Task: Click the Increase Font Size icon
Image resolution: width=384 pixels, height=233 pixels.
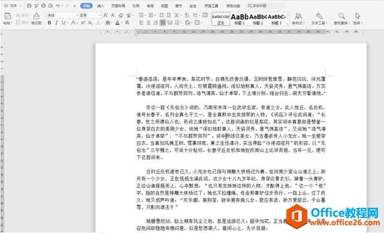Action: coord(106,15)
